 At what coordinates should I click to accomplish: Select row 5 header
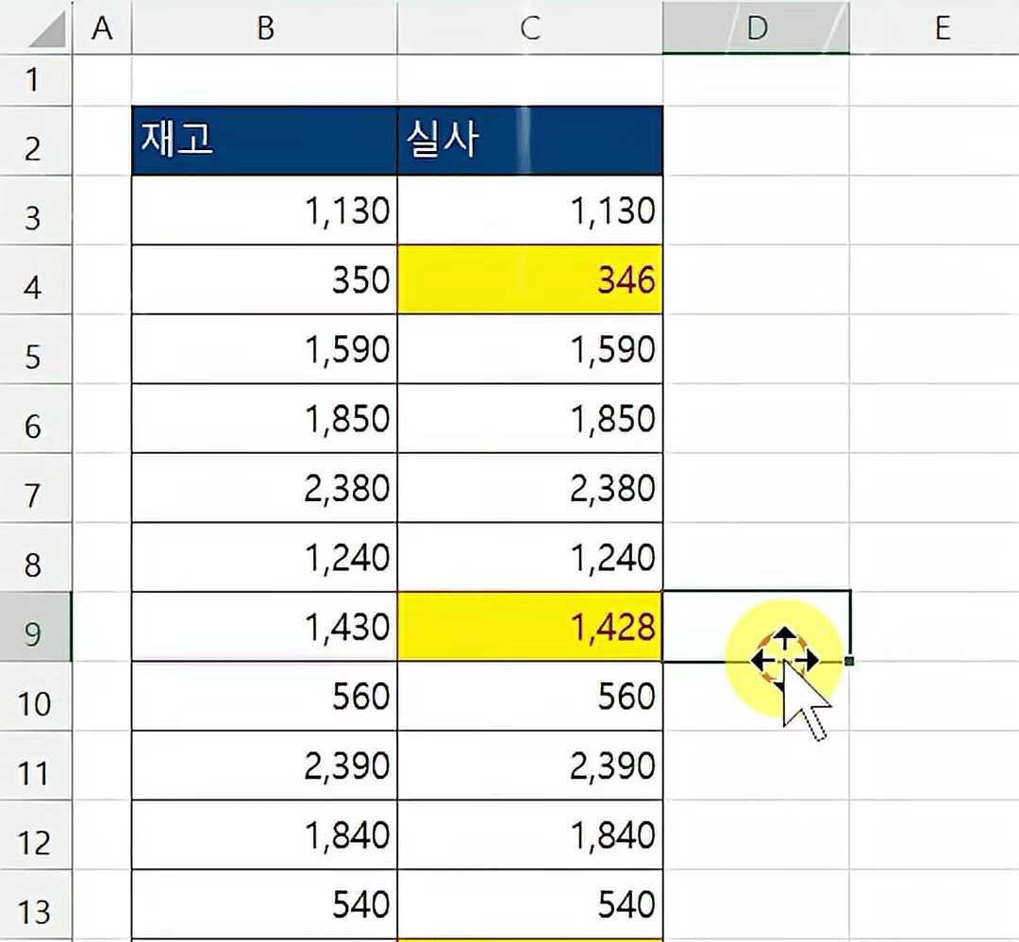click(x=36, y=350)
